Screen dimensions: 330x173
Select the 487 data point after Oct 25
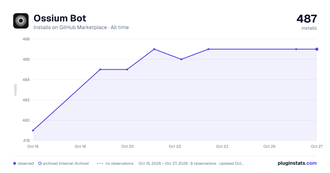point(296,49)
